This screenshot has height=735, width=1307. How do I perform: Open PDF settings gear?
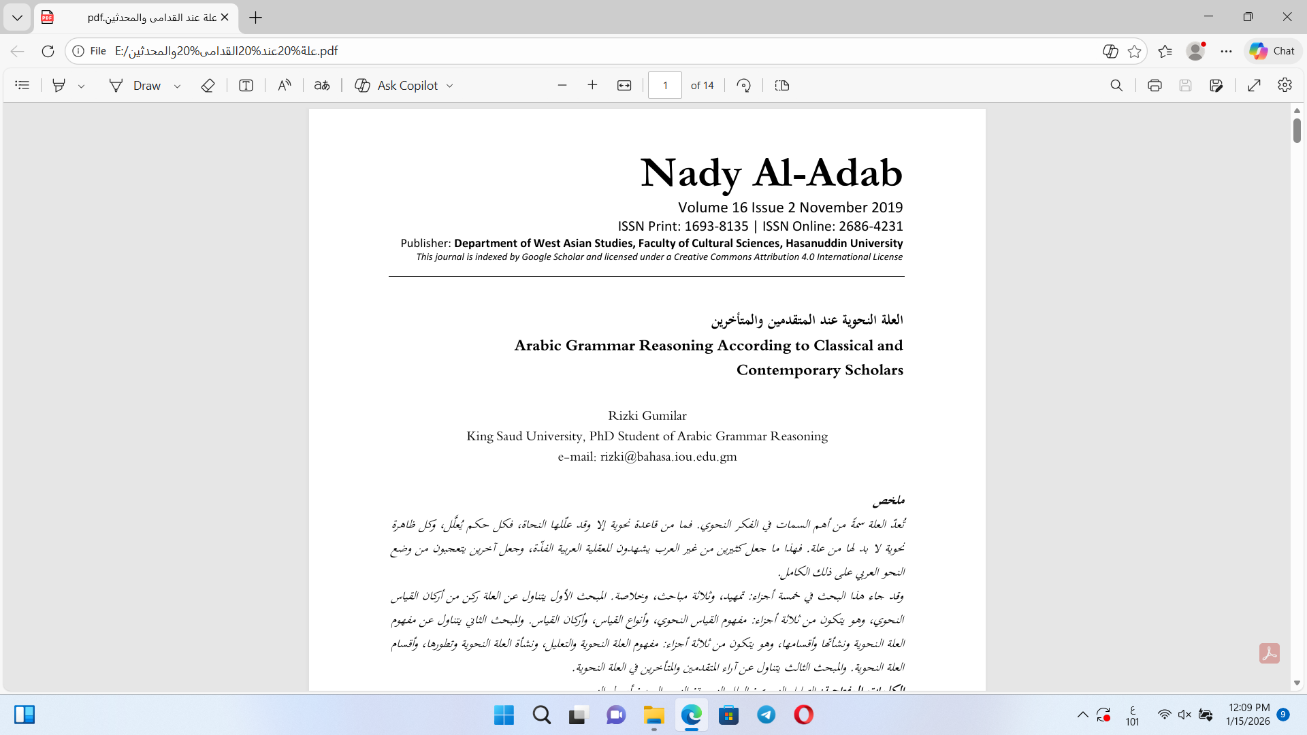(1285, 85)
